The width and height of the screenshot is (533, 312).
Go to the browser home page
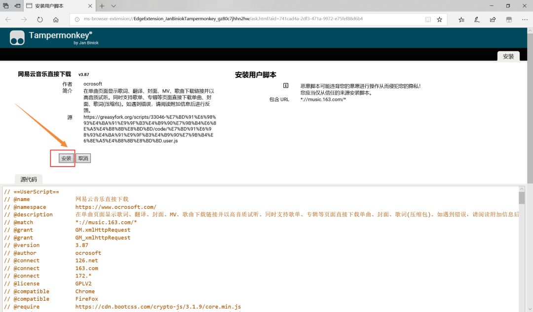(56, 20)
